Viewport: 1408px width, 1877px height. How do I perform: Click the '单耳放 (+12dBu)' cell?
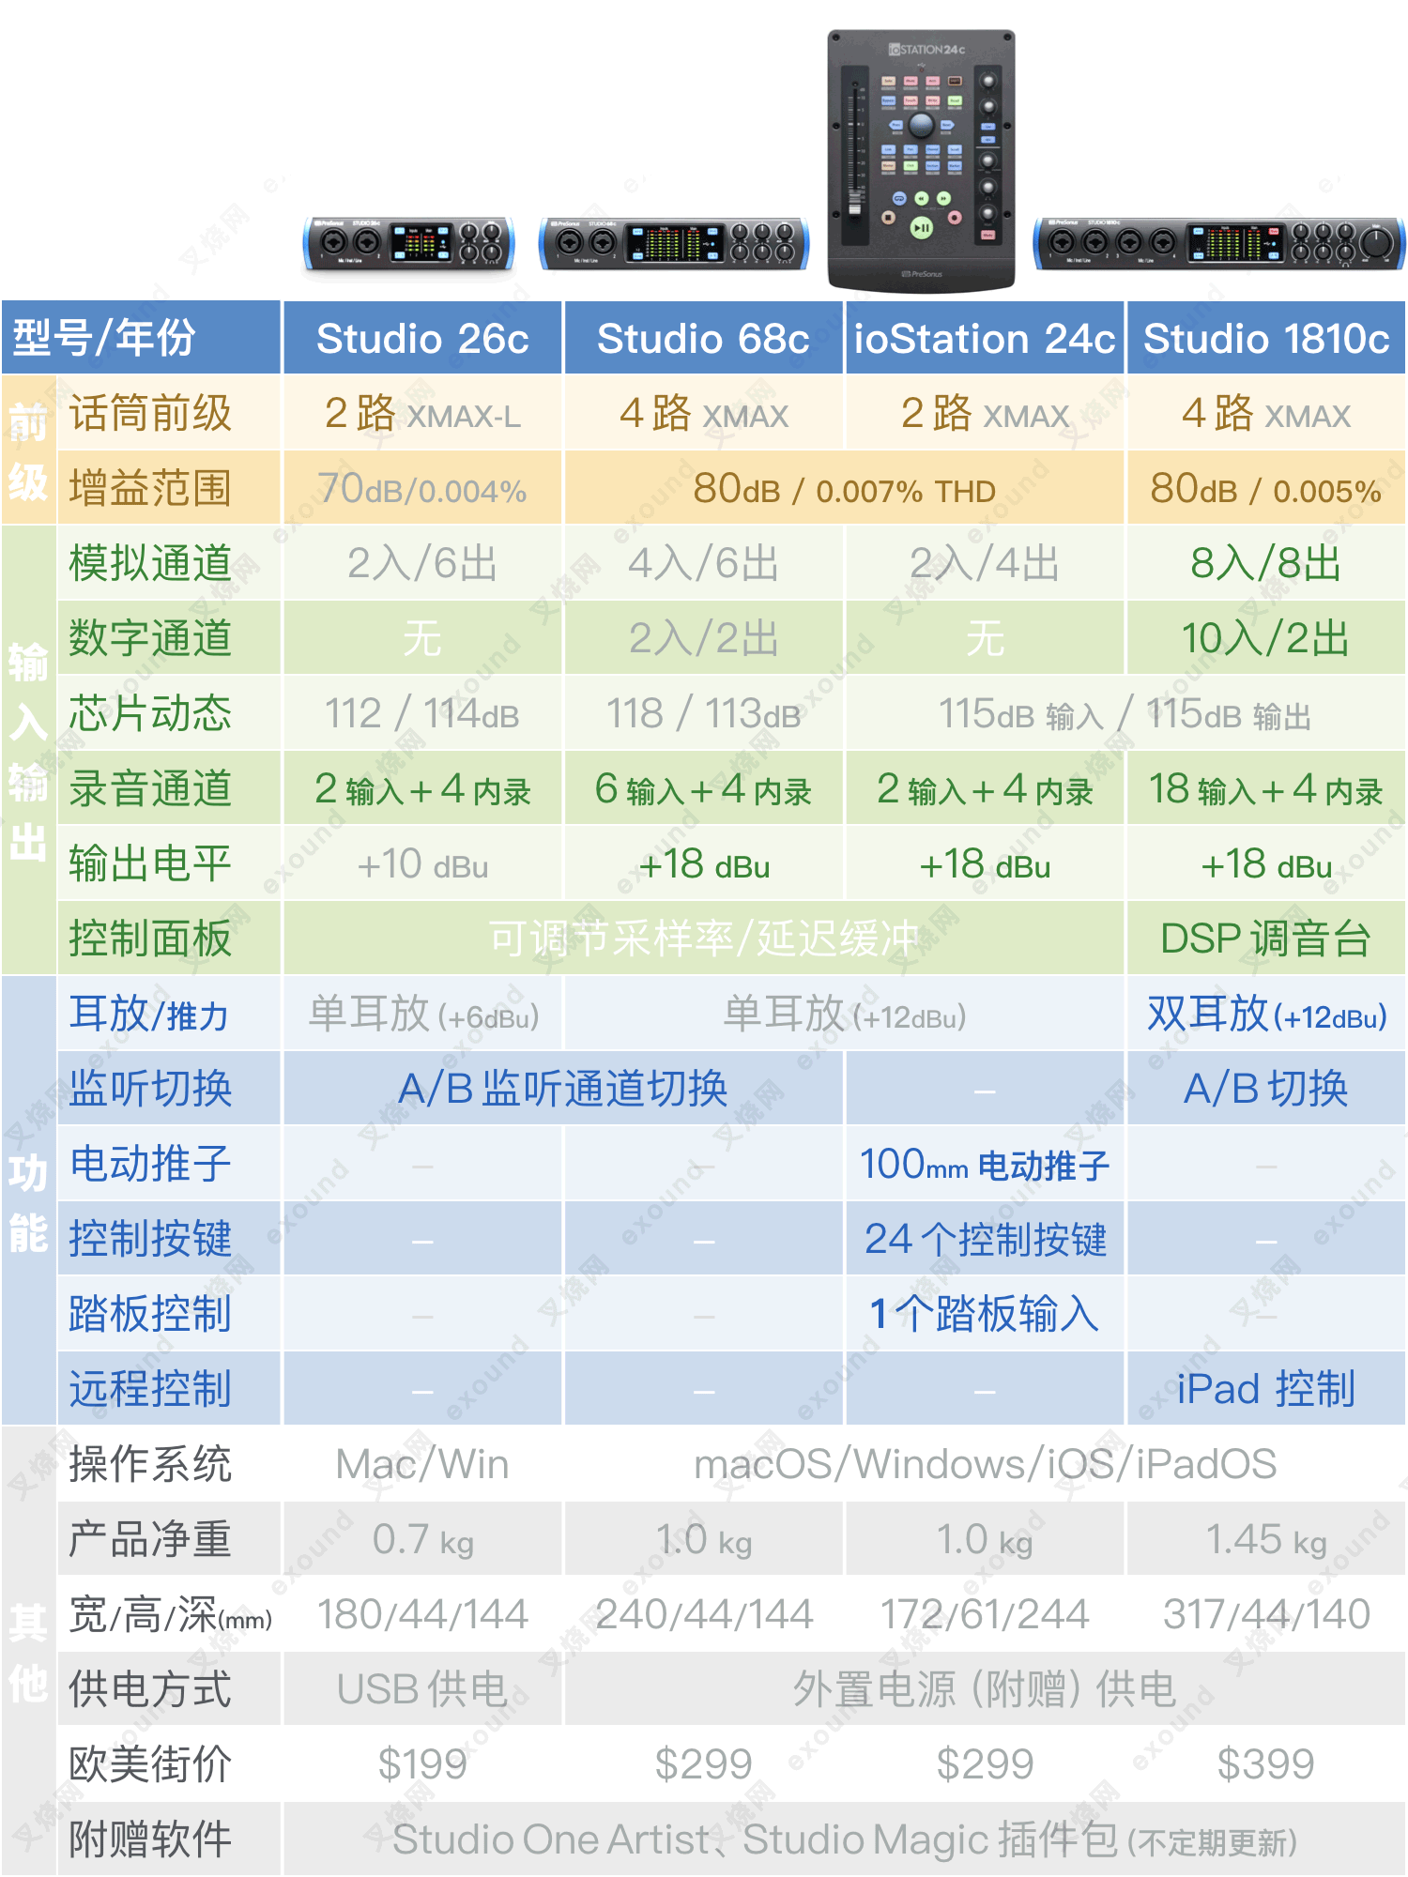pos(844,1014)
